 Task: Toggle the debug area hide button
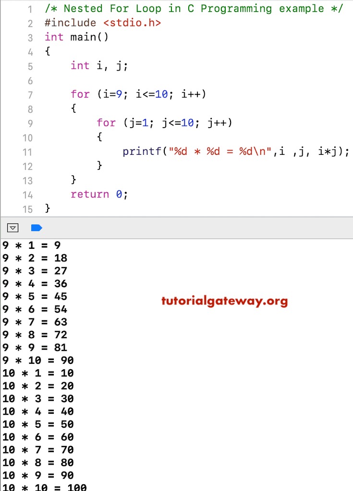coord(12,228)
